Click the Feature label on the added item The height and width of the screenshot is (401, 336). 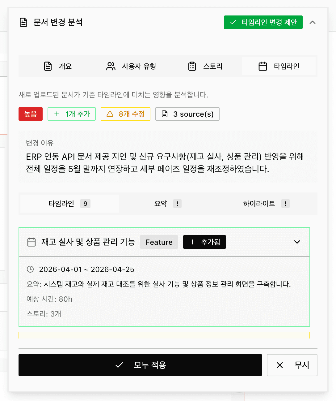point(159,242)
